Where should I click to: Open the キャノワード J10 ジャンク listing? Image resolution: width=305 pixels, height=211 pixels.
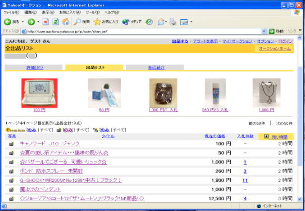[x=50, y=144]
